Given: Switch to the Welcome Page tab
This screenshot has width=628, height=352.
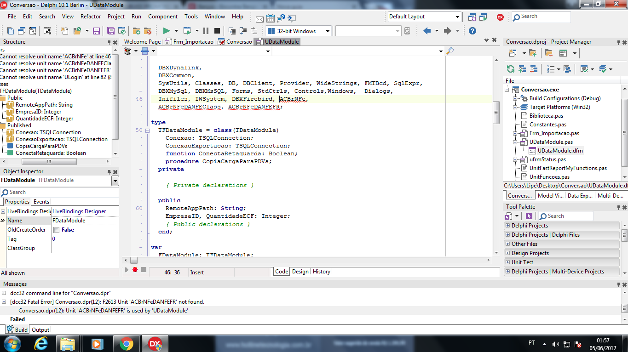Looking at the screenshot, I should point(143,42).
